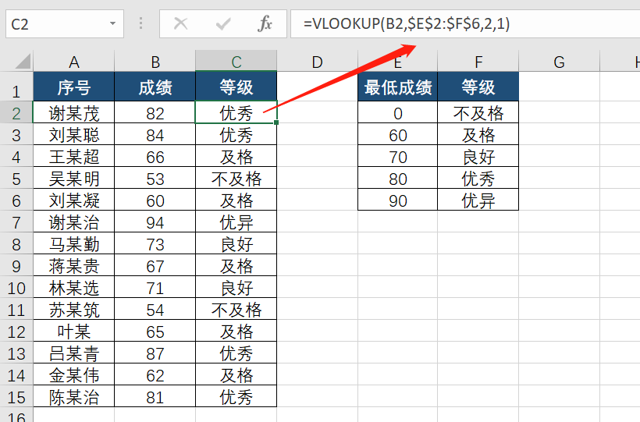Click the VLOOKUP formula text in formula bar
The height and width of the screenshot is (422, 640).
pos(406,24)
